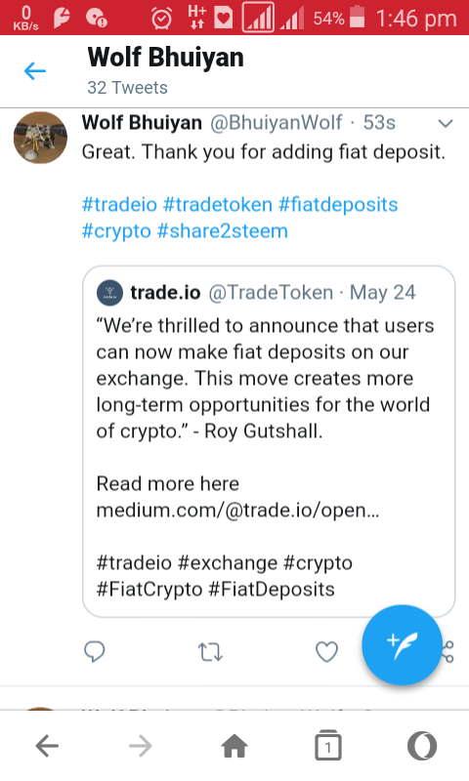Open the quoted trade.io tweet
The image size is (469, 781).
coord(269,441)
